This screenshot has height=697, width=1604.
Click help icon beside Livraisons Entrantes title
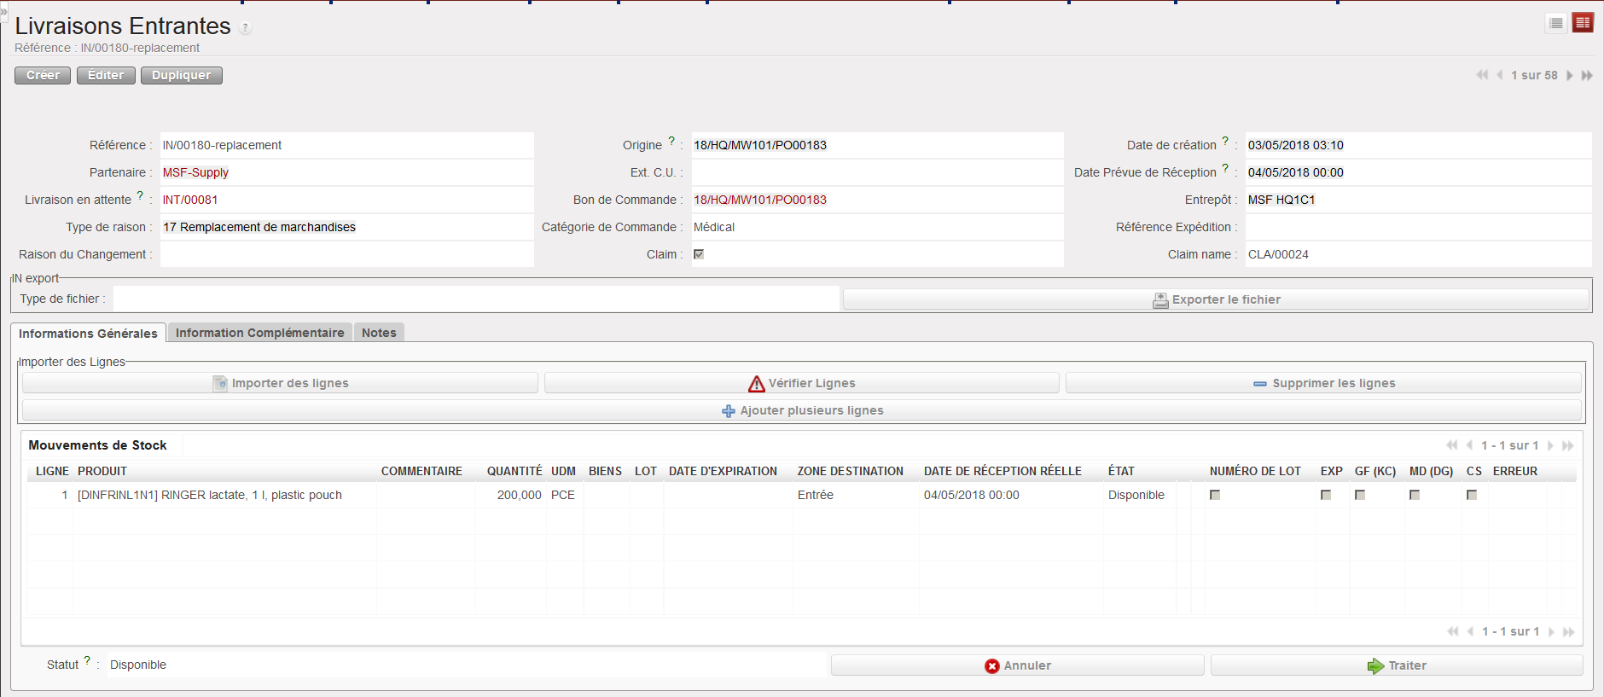tap(245, 28)
